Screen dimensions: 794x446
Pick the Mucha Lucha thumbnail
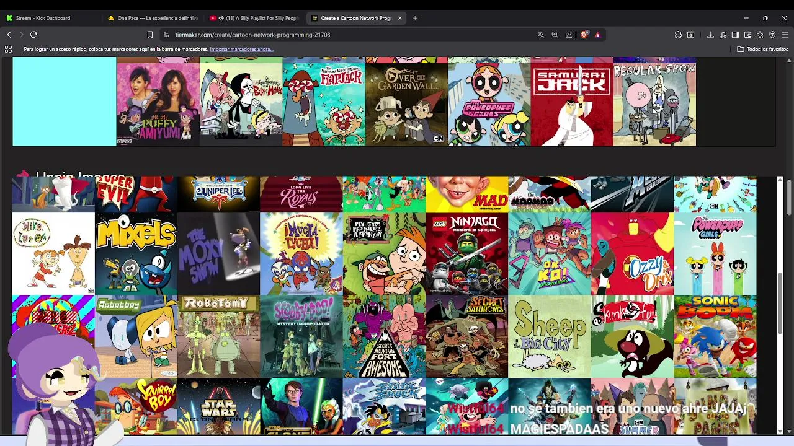(301, 254)
